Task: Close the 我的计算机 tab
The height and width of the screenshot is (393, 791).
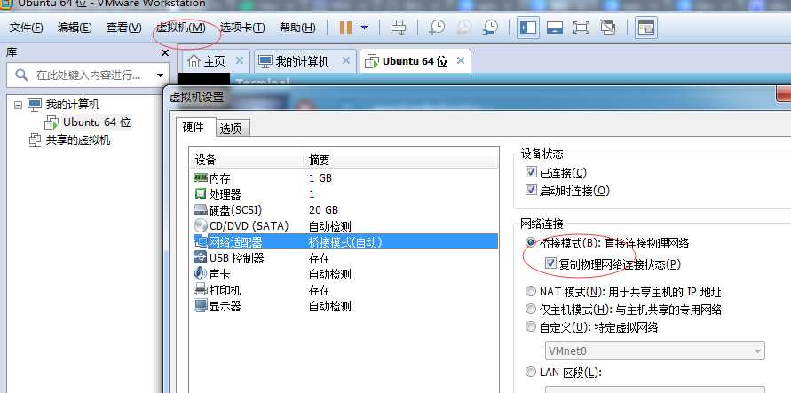Action: tap(346, 60)
